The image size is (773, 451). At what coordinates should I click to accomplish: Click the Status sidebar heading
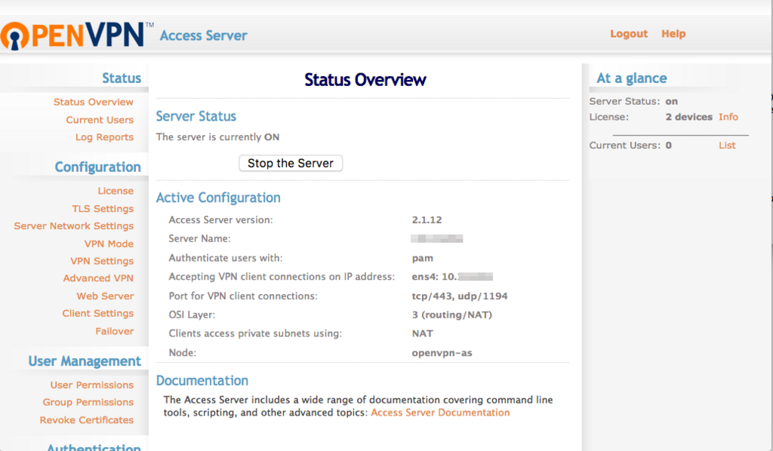pyautogui.click(x=122, y=78)
